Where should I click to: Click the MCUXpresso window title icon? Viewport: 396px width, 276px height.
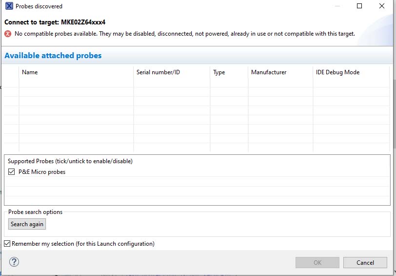point(9,6)
